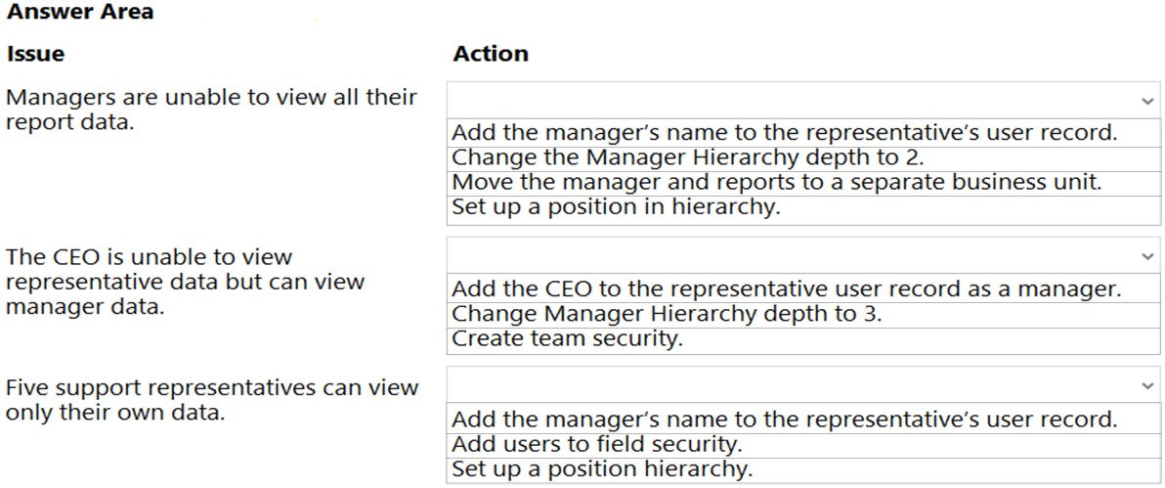Choose 'Change the Manager Hierarchy depth to 2'
Screen dimensions: 1165x488
click(x=688, y=157)
